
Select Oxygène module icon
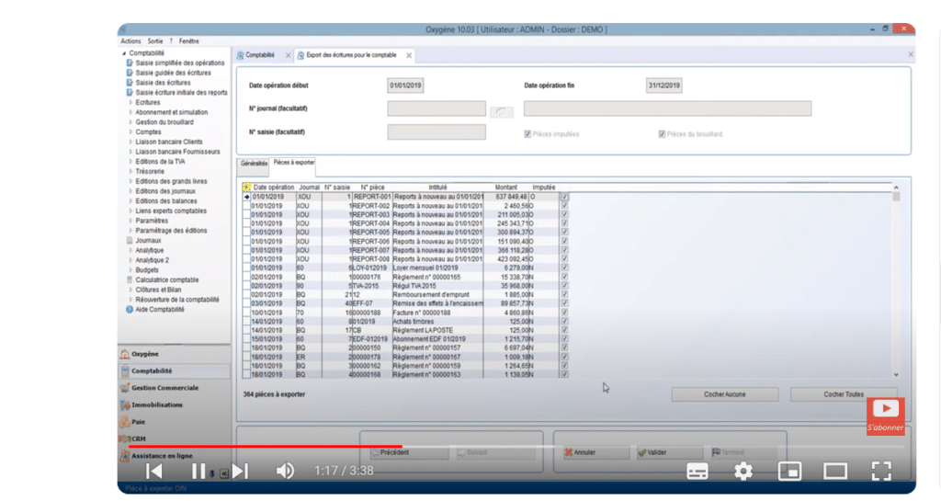[x=125, y=354]
